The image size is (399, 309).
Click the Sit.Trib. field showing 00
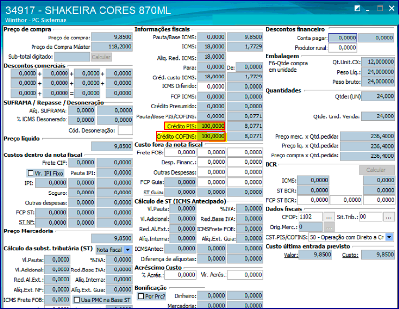[370, 217]
